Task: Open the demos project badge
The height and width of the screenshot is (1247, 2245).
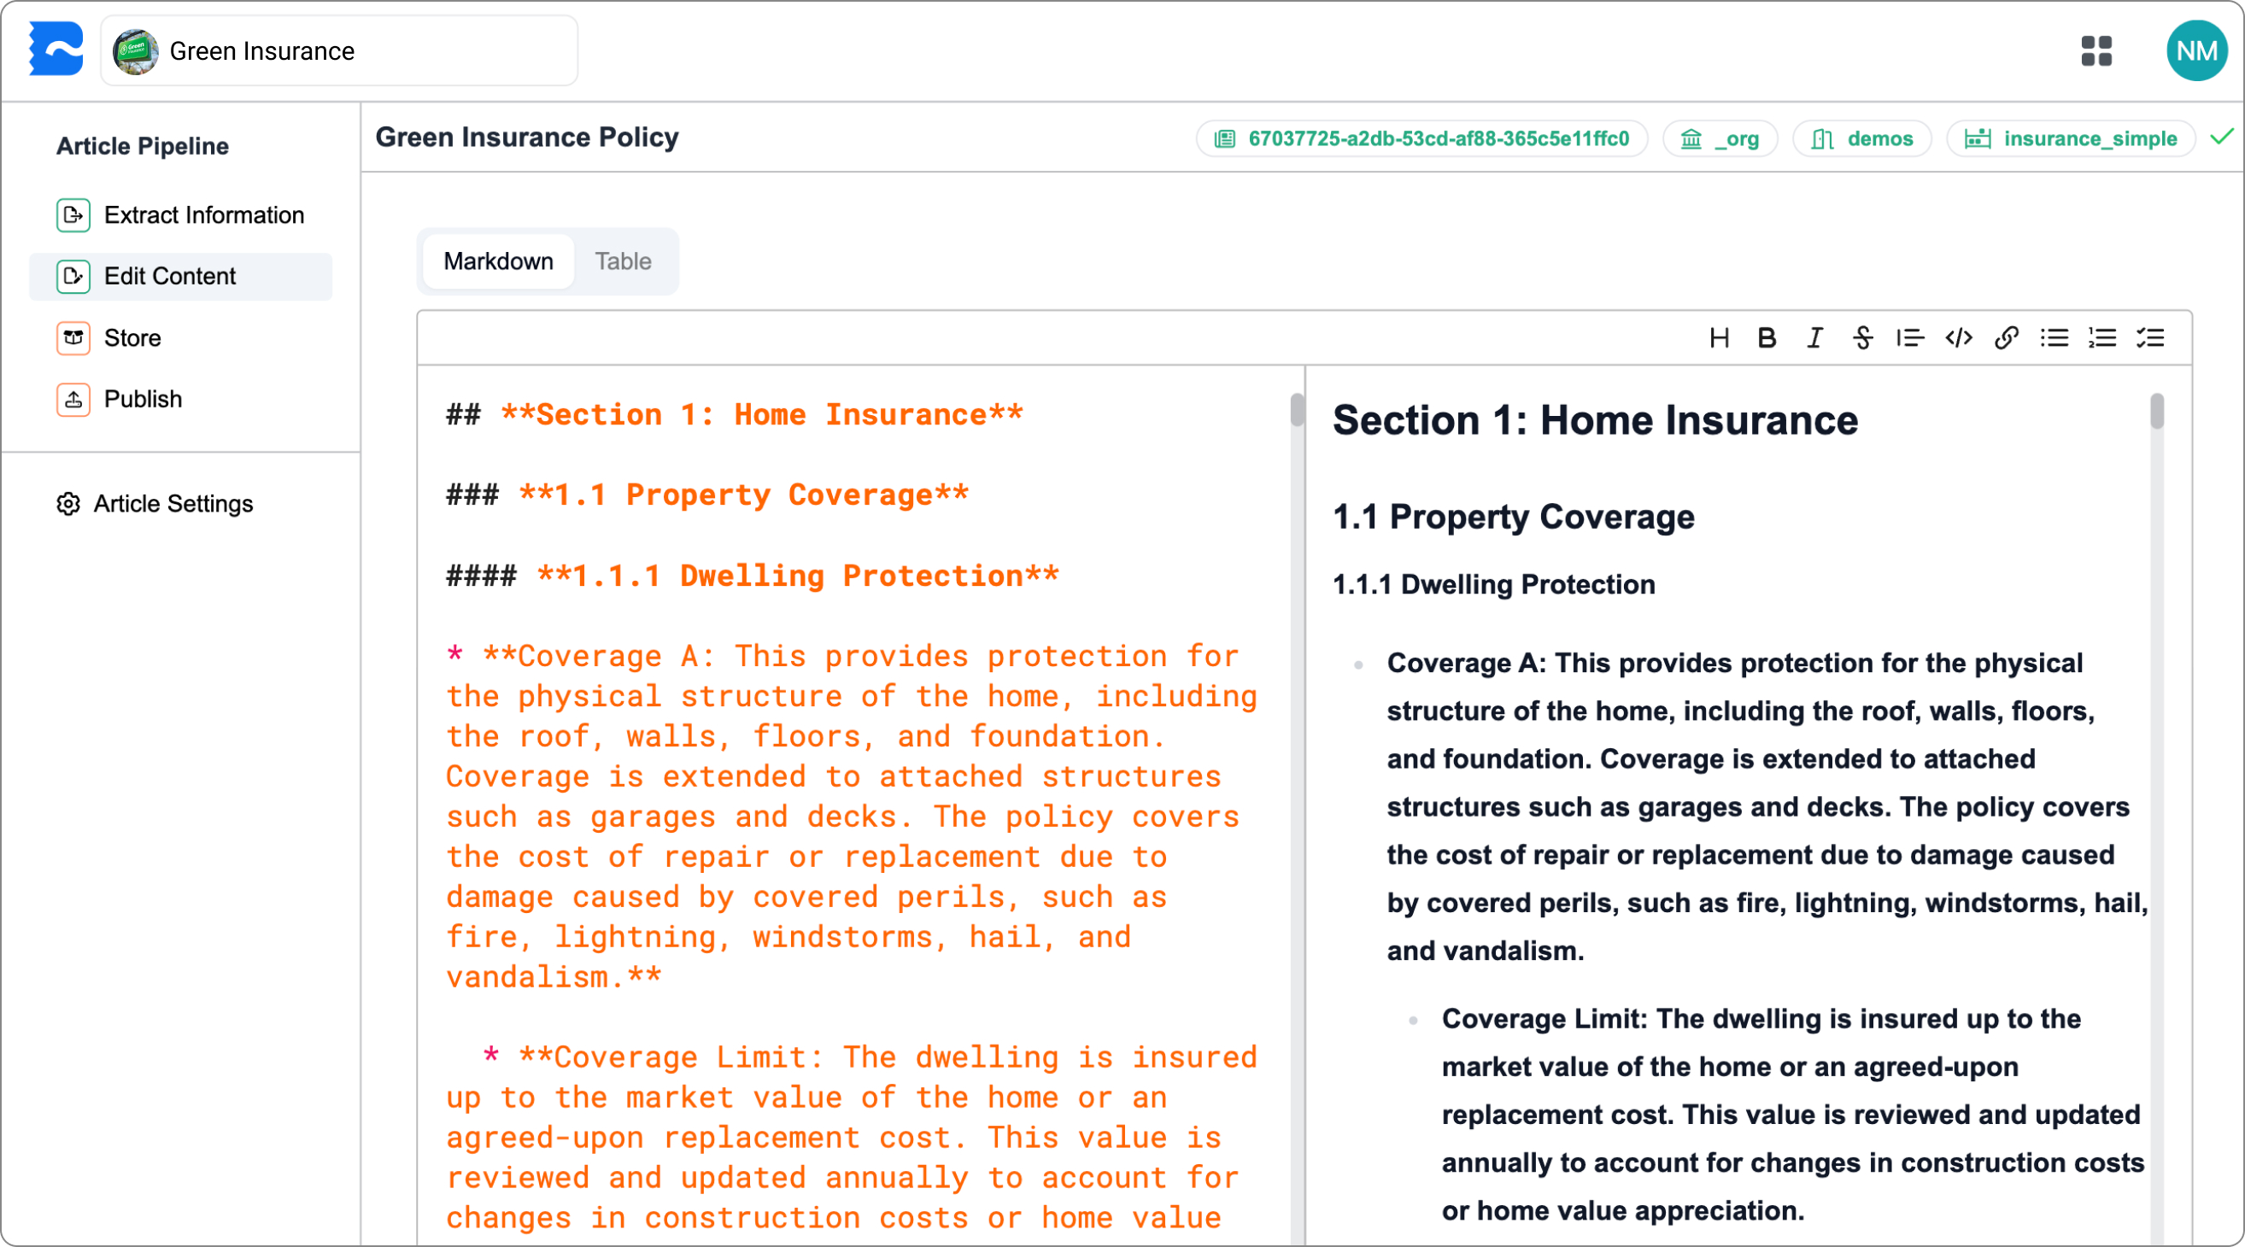Action: [1861, 138]
